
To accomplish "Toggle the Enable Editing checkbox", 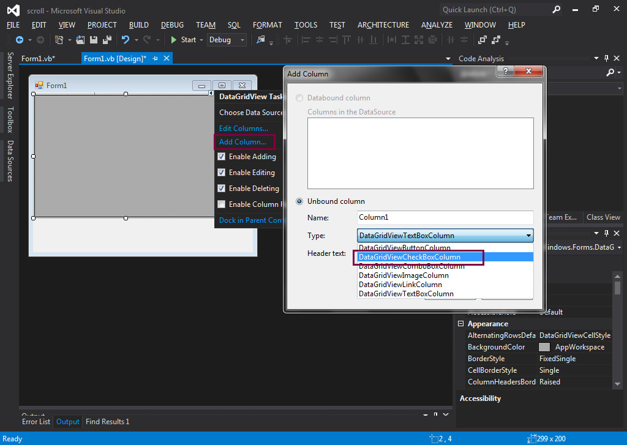I will 222,173.
